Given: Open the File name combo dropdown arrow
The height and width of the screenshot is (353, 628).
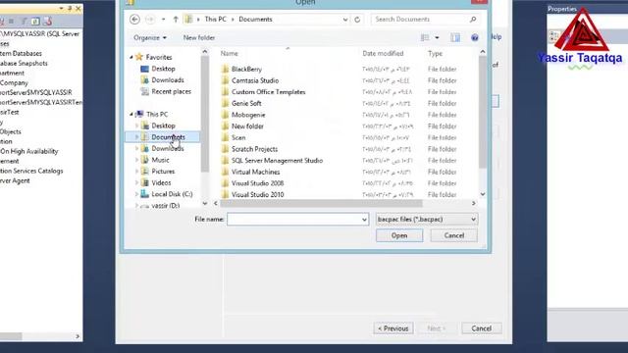Looking at the screenshot, I should (364, 220).
